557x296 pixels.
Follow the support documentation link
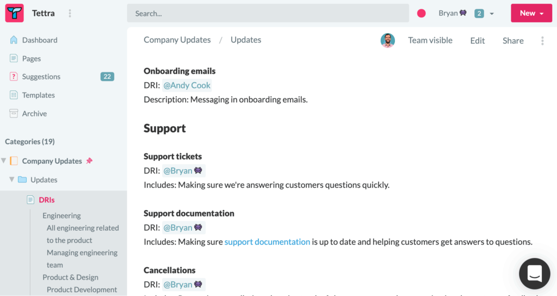(267, 242)
